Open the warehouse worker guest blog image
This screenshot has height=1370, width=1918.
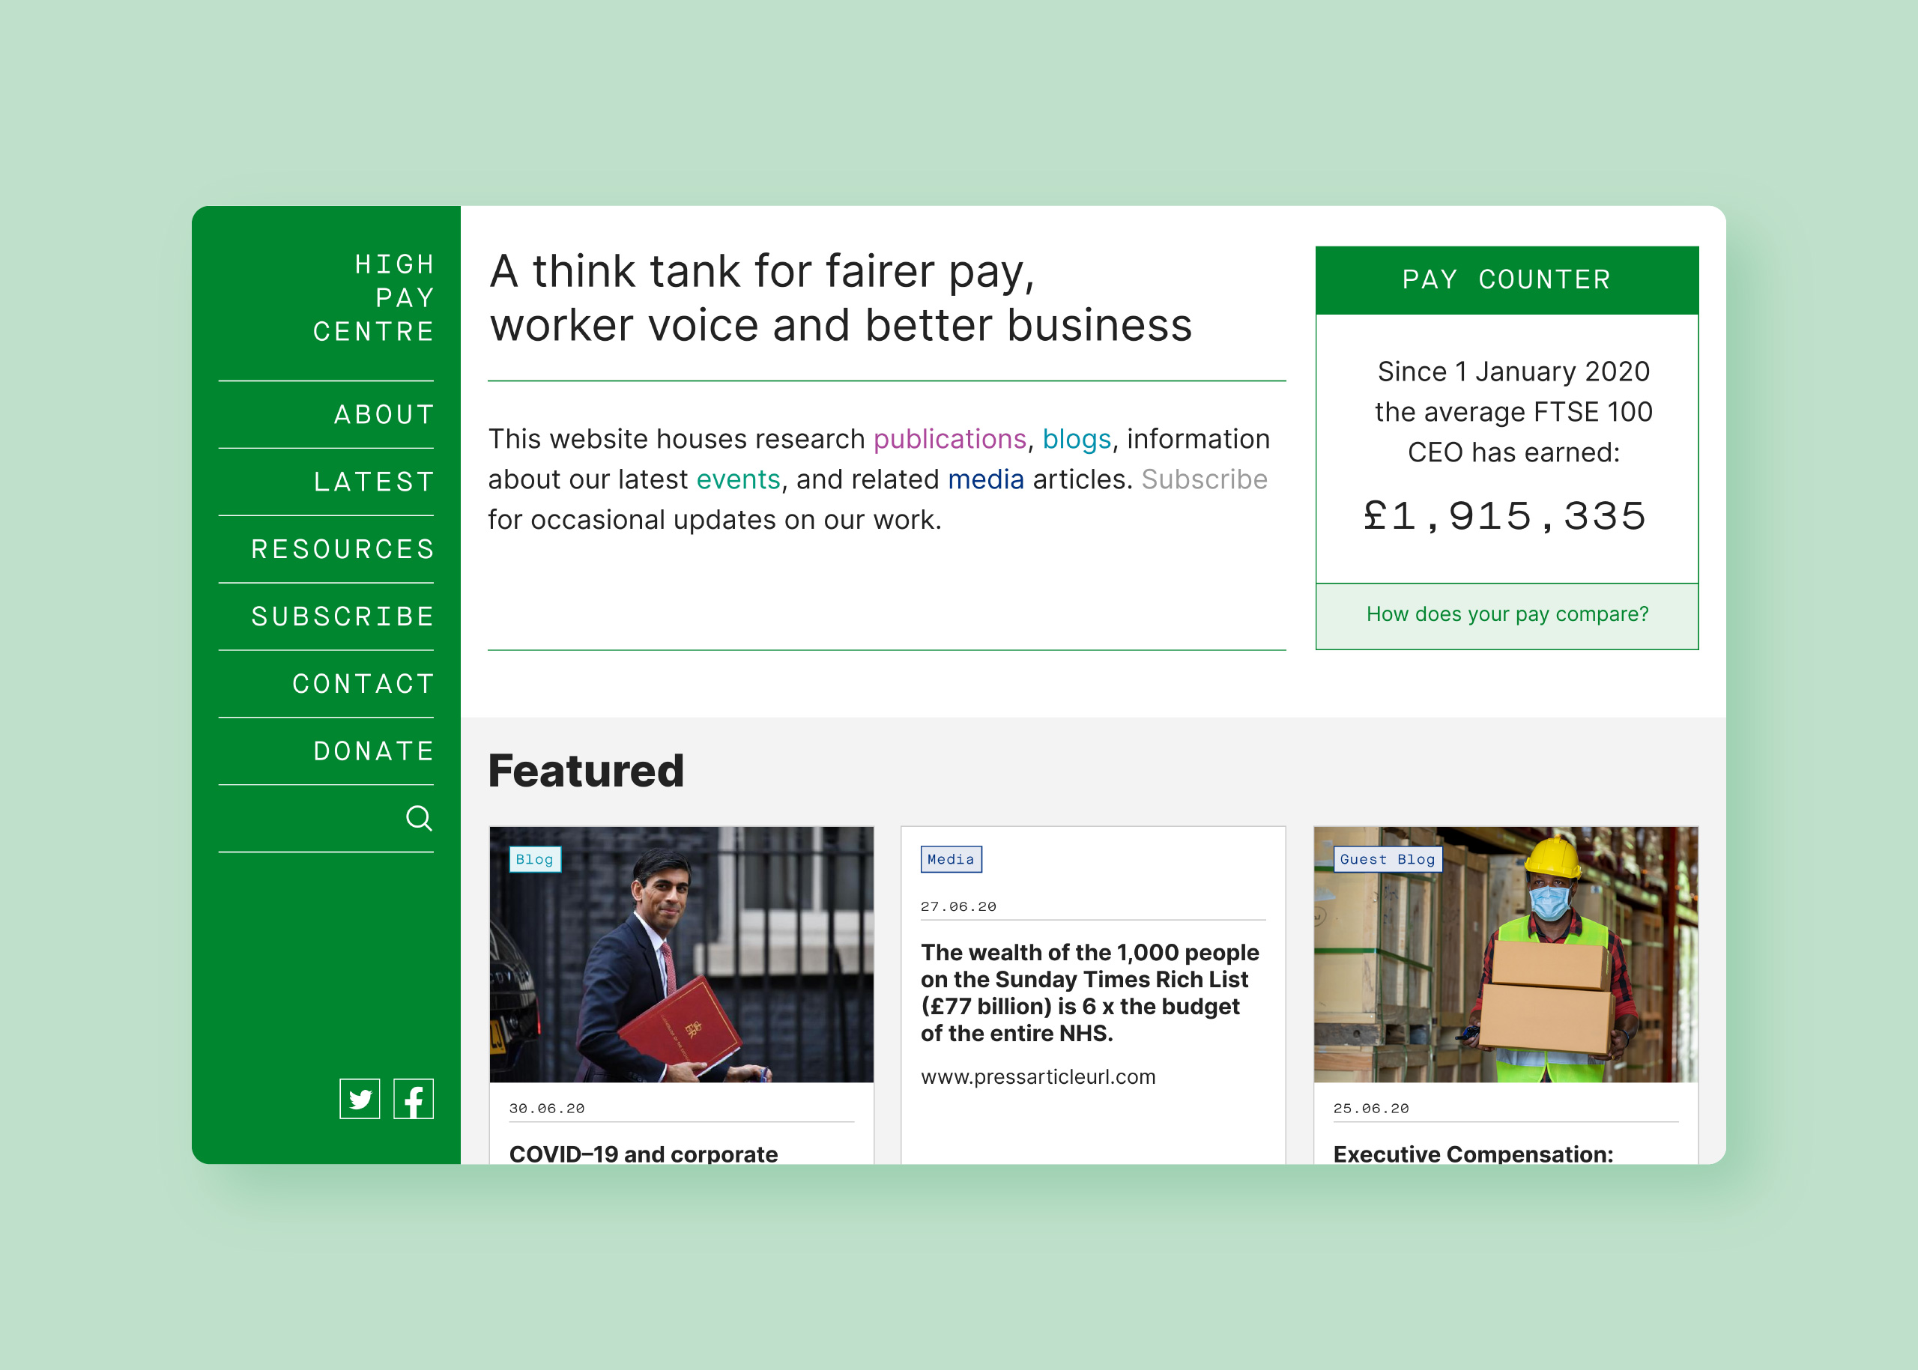(1506, 954)
